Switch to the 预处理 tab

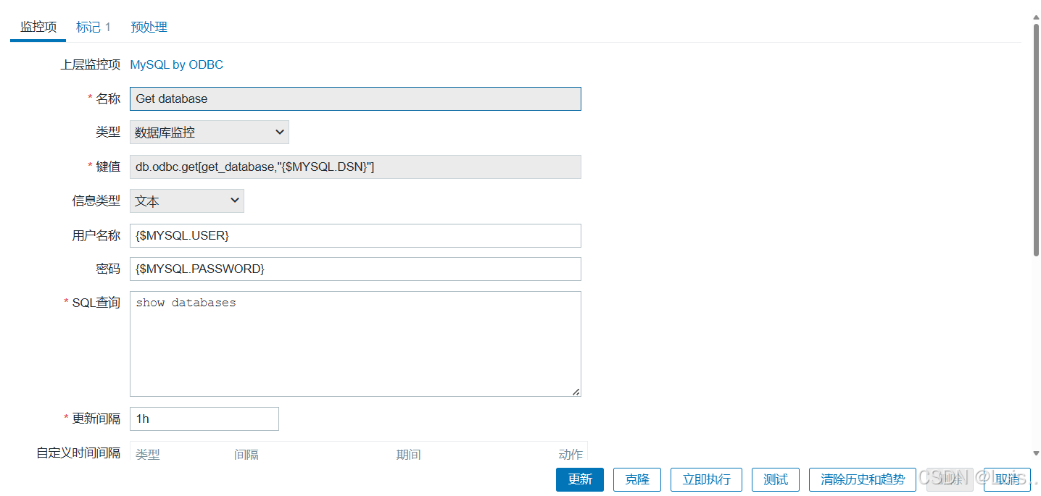tap(149, 27)
